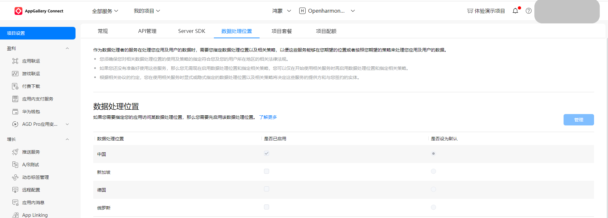Select the 数据处理位置 tab

237,31
